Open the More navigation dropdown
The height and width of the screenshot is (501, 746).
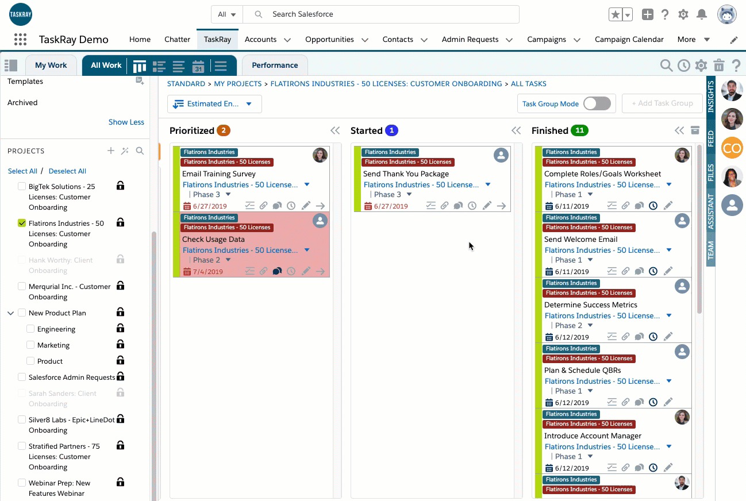pos(694,40)
